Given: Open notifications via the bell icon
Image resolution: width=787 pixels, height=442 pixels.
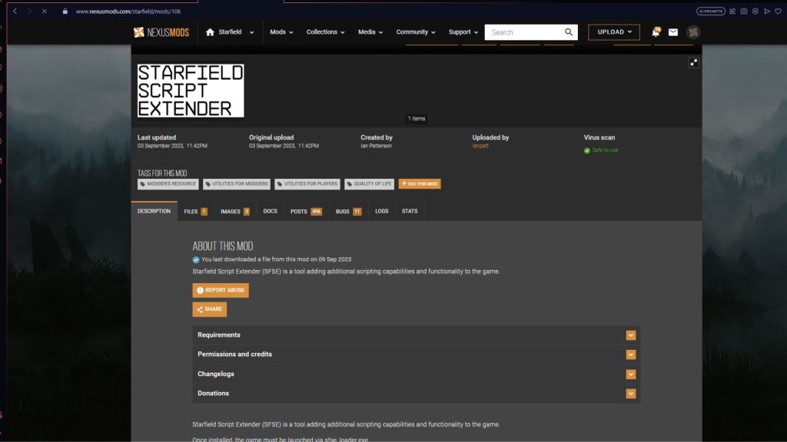Looking at the screenshot, I should [656, 31].
